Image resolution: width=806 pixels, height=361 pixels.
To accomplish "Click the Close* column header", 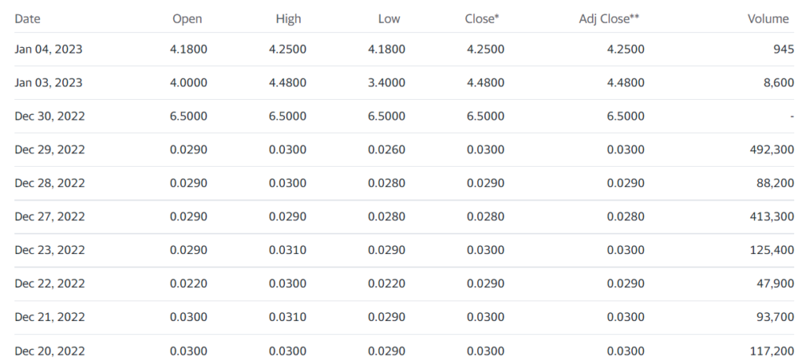I will pos(482,19).
